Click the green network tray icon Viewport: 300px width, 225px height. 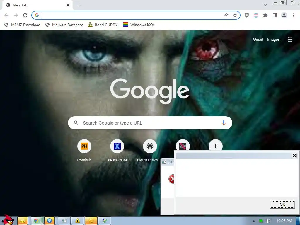click(261, 221)
